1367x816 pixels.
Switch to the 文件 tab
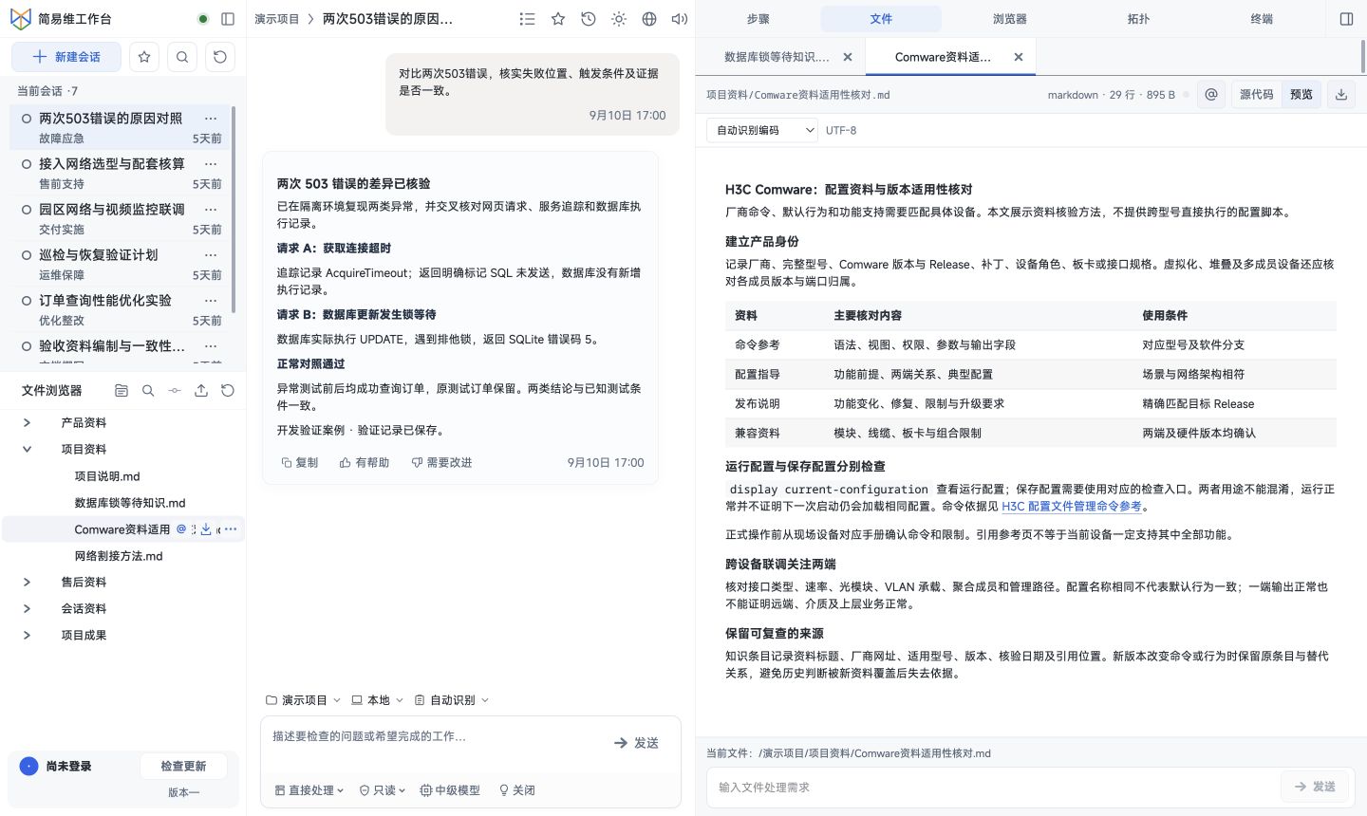pos(881,19)
